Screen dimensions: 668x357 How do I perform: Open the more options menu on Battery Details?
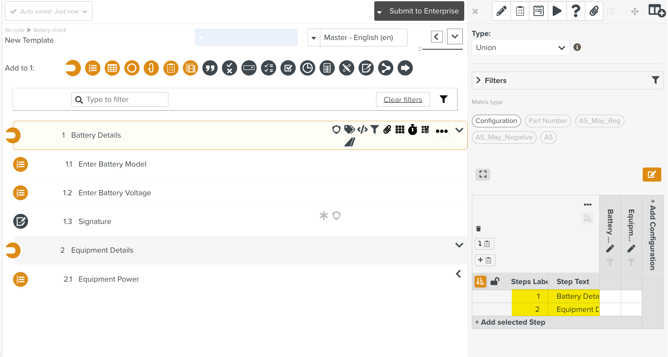pos(442,130)
